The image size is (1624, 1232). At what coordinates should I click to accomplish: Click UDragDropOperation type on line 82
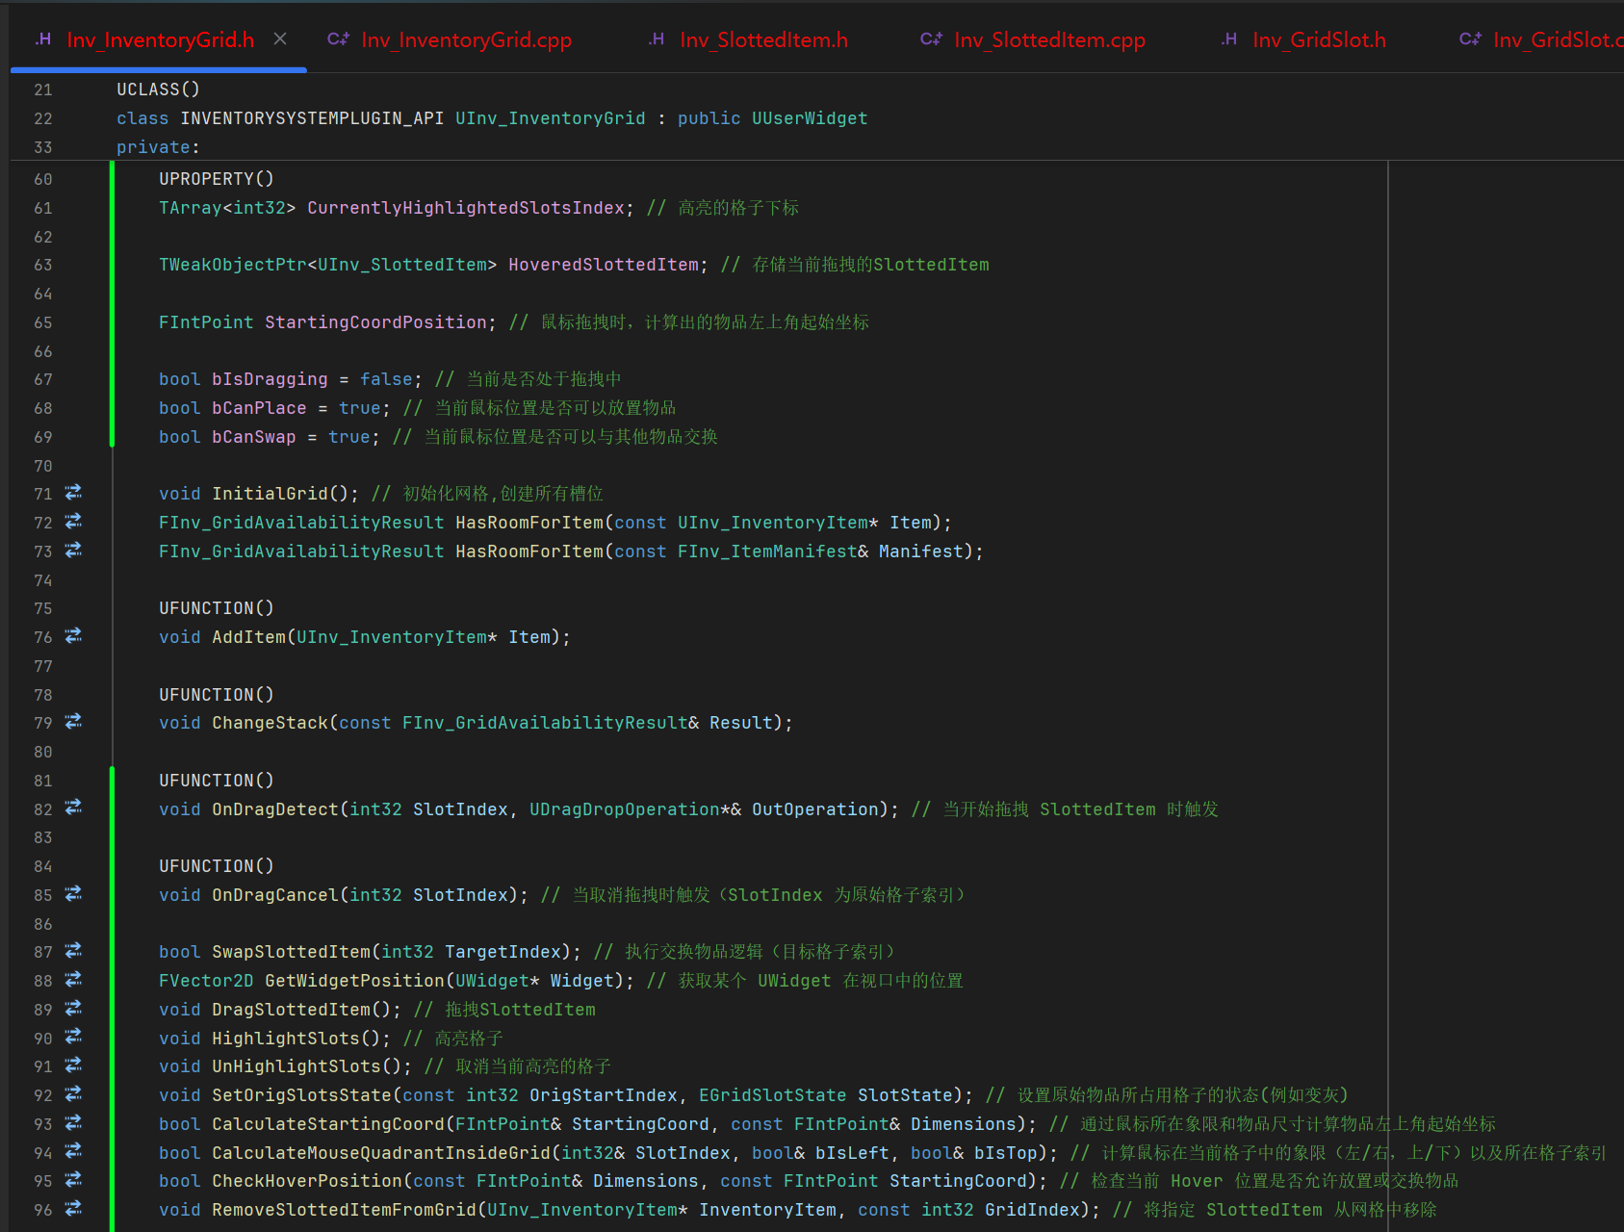click(x=625, y=809)
